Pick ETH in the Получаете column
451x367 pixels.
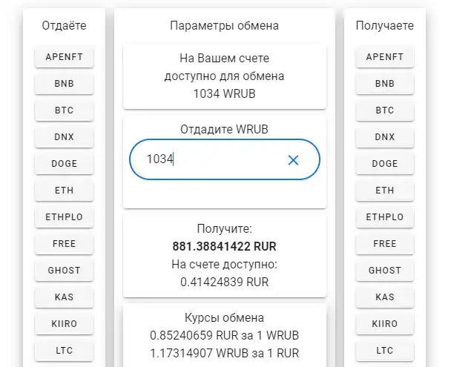click(385, 191)
